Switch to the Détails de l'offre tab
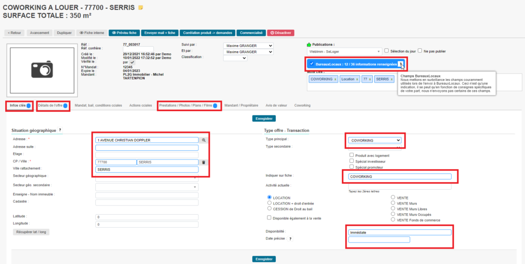525x264 pixels. [52, 105]
